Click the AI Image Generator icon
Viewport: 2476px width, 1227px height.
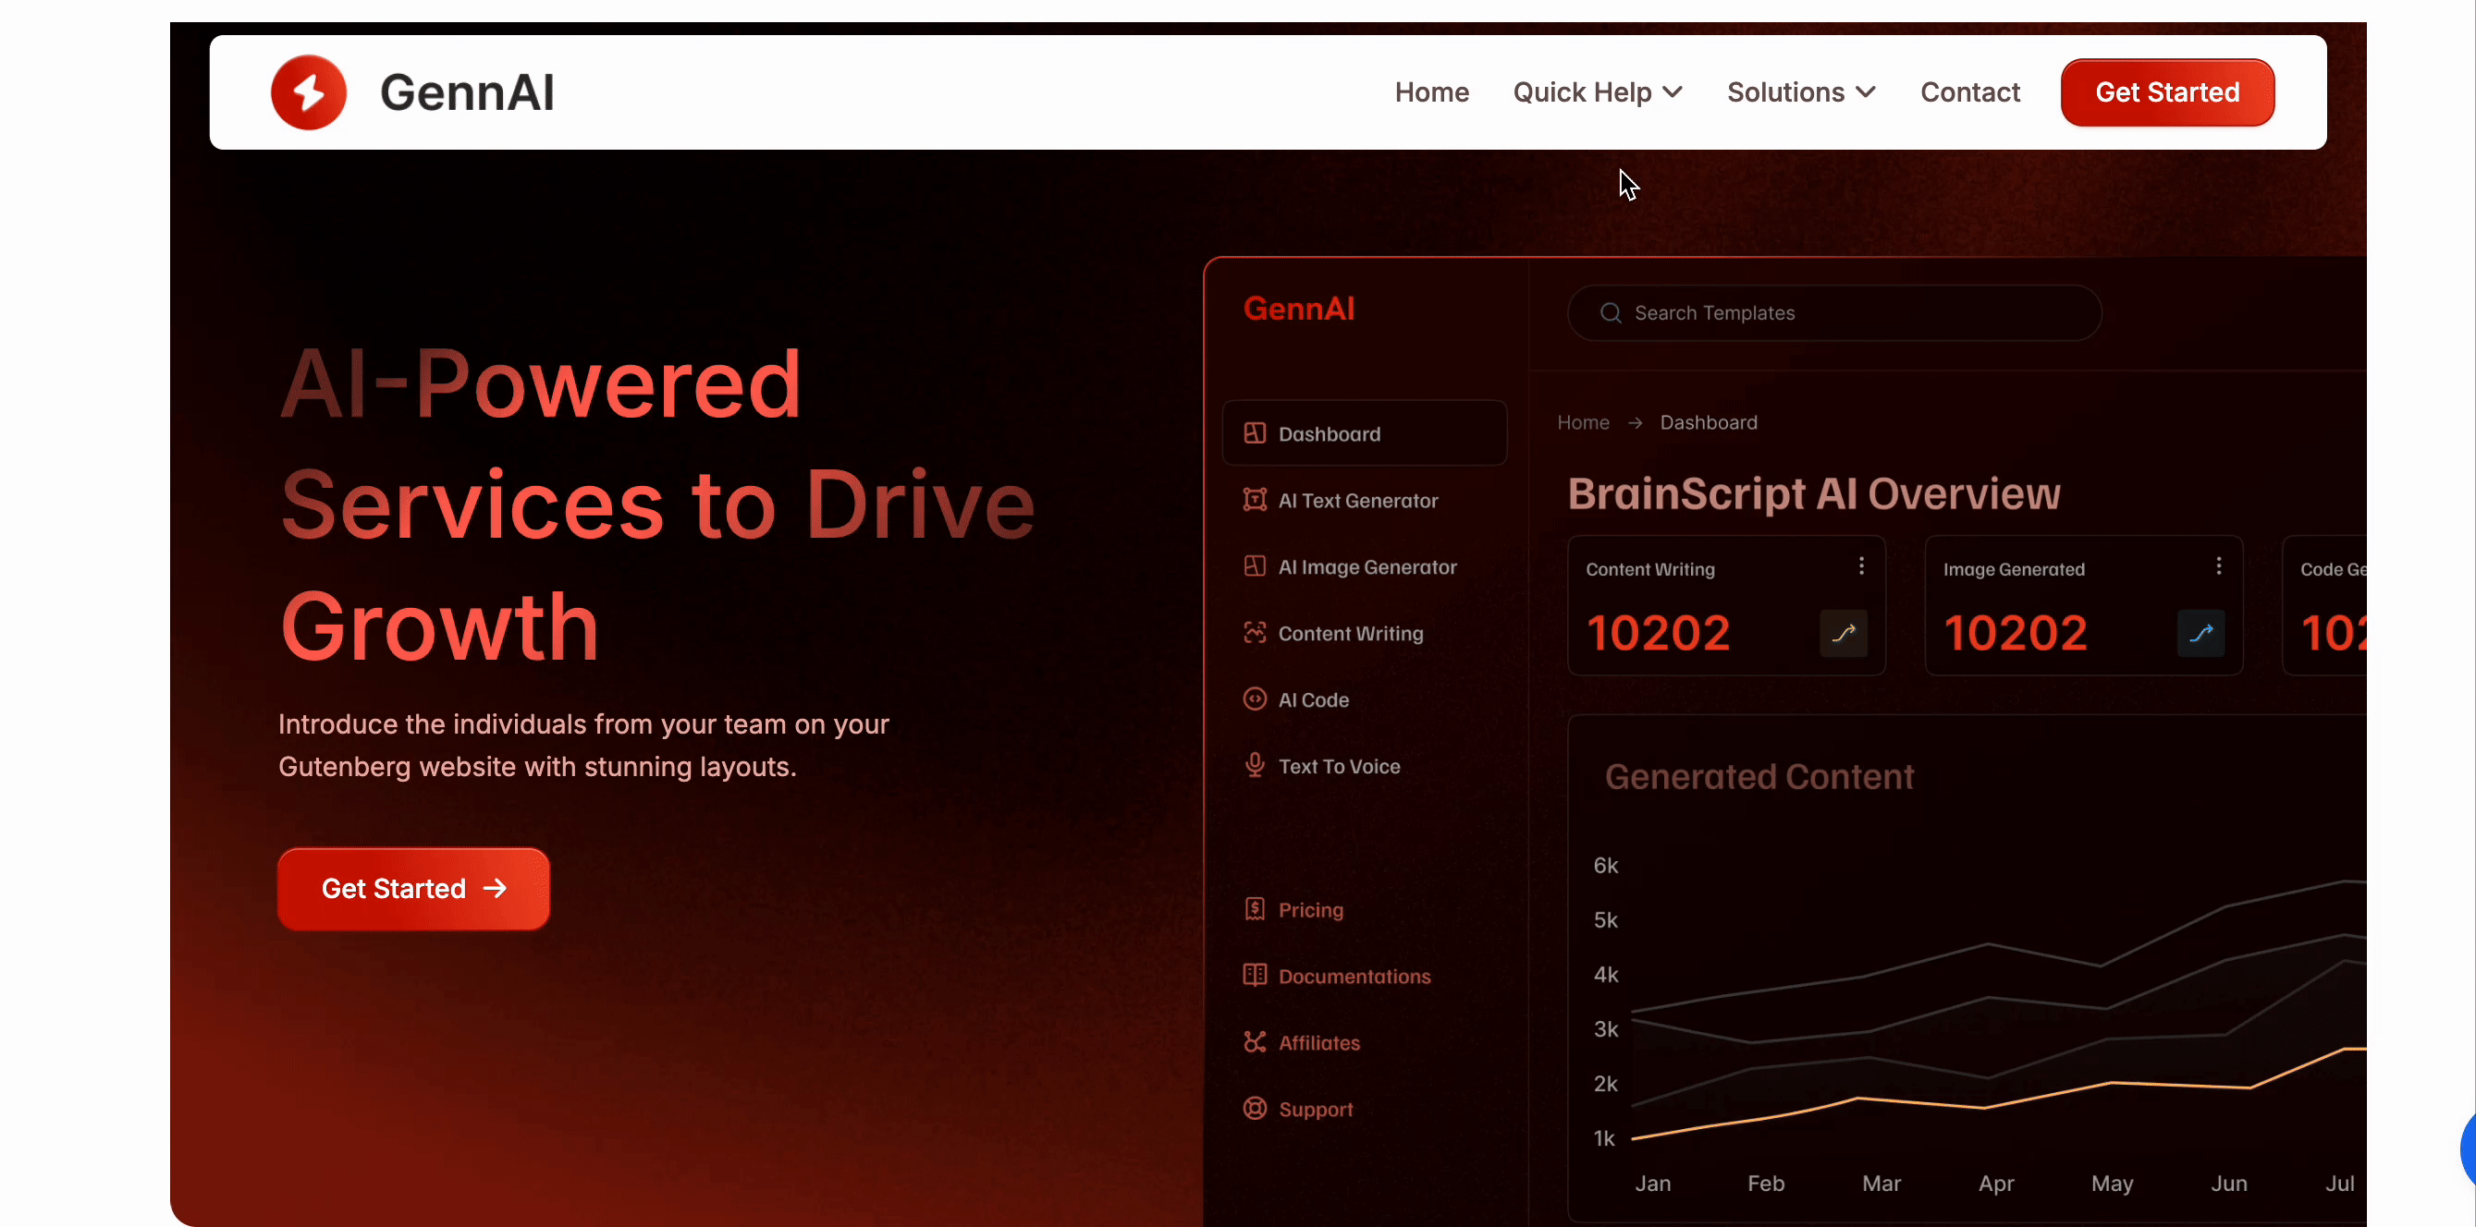click(x=1255, y=566)
